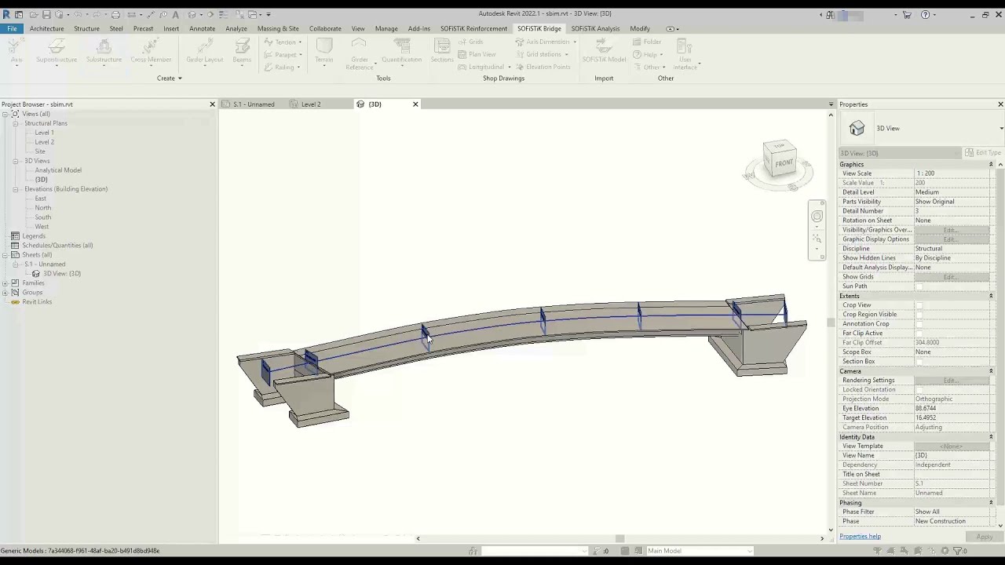Viewport: 1005px width, 565px height.
Task: Expand the Groups tree node
Action: (5, 293)
